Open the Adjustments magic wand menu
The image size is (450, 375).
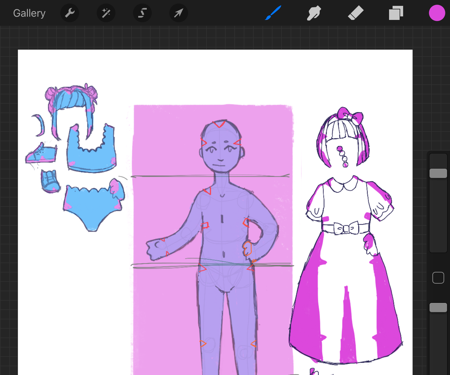click(106, 13)
